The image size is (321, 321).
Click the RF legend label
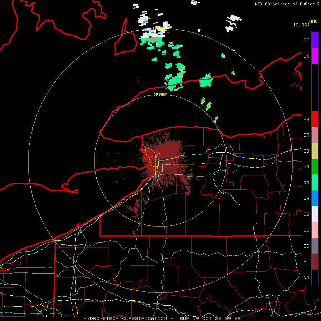tap(306, 40)
